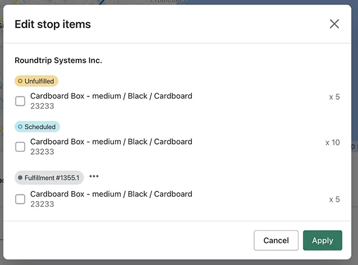This screenshot has height=265, width=358.
Task: Click the Apply button
Action: 323,240
